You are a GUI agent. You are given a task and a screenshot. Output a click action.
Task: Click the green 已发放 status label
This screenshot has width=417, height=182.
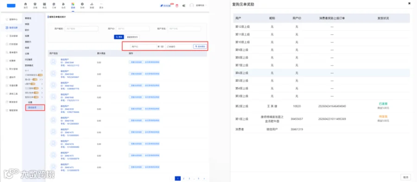tap(383, 104)
